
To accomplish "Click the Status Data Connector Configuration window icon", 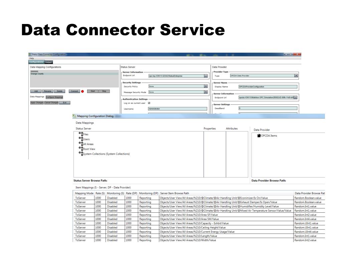I will (30, 54).
